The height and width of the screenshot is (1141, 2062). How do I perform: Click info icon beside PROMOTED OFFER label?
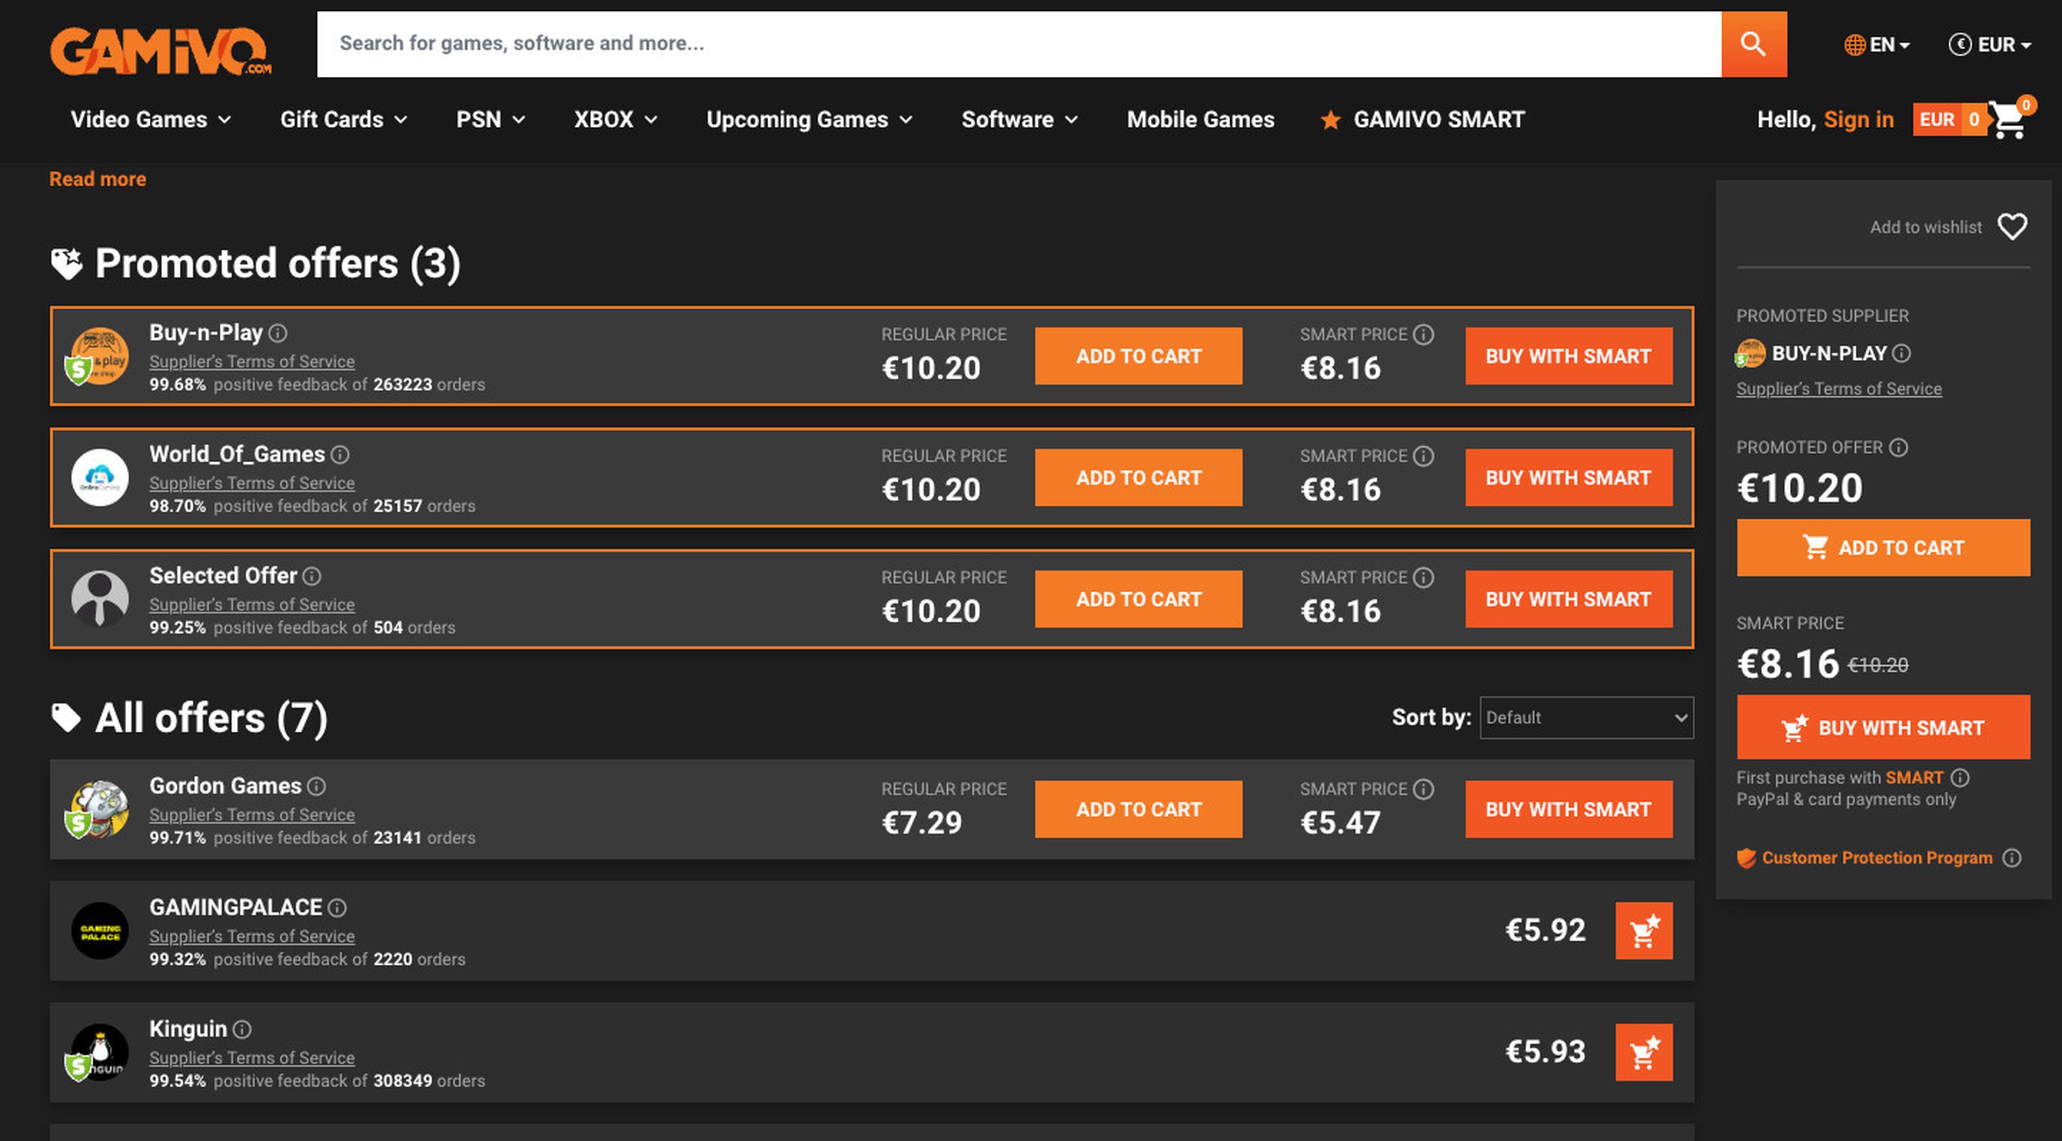click(x=1898, y=447)
